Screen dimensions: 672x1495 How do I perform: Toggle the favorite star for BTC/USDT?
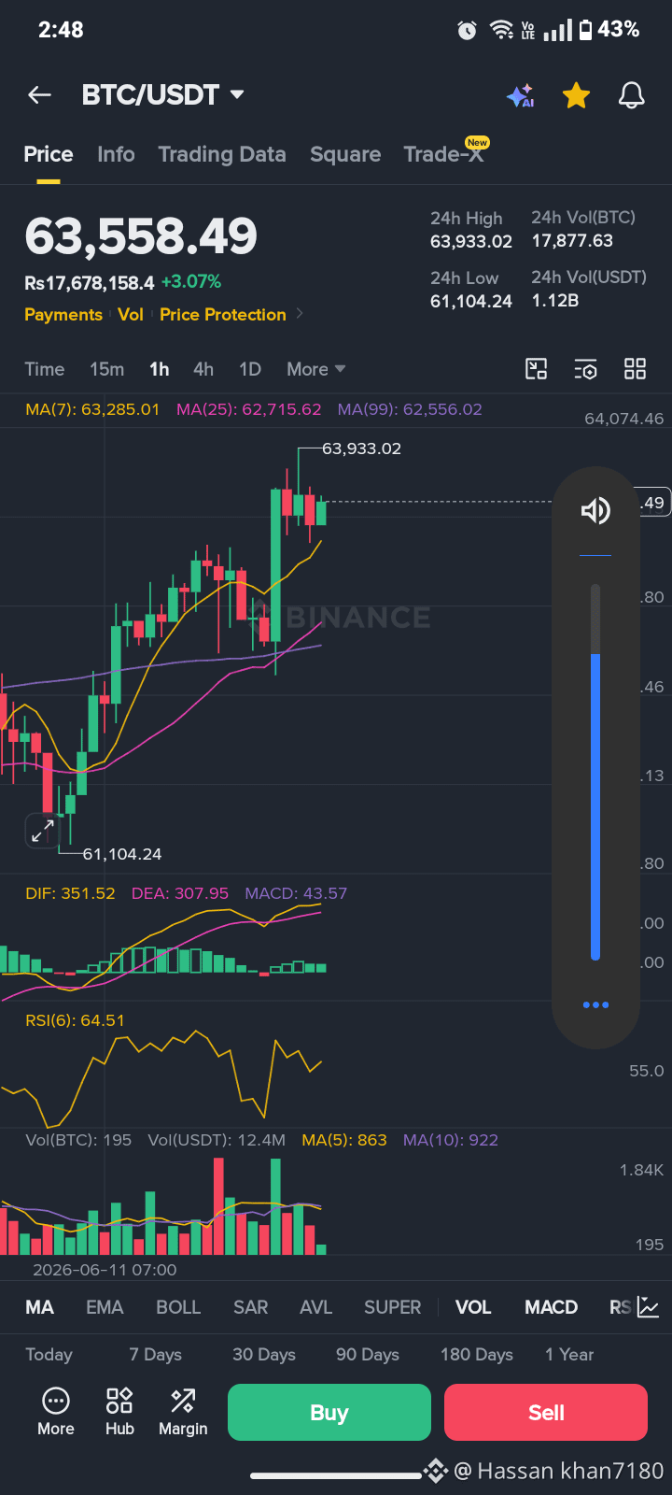click(576, 94)
